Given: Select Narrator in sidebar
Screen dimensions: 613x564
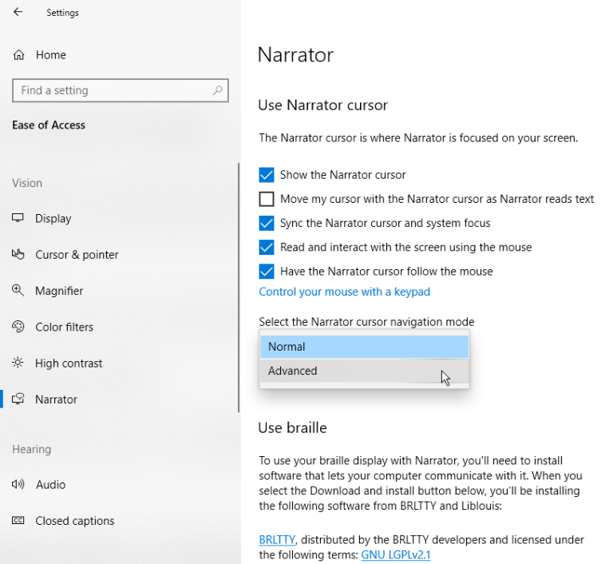Looking at the screenshot, I should pos(57,399).
